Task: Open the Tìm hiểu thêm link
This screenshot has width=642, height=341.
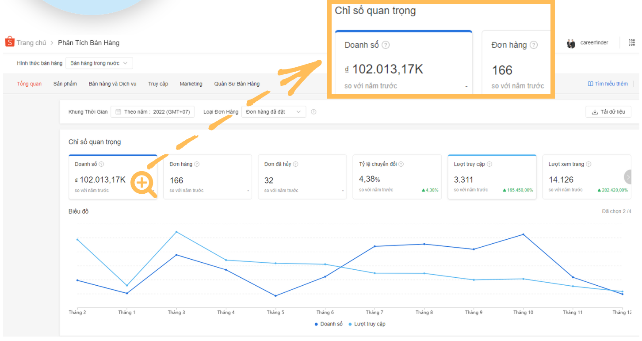Action: [608, 84]
